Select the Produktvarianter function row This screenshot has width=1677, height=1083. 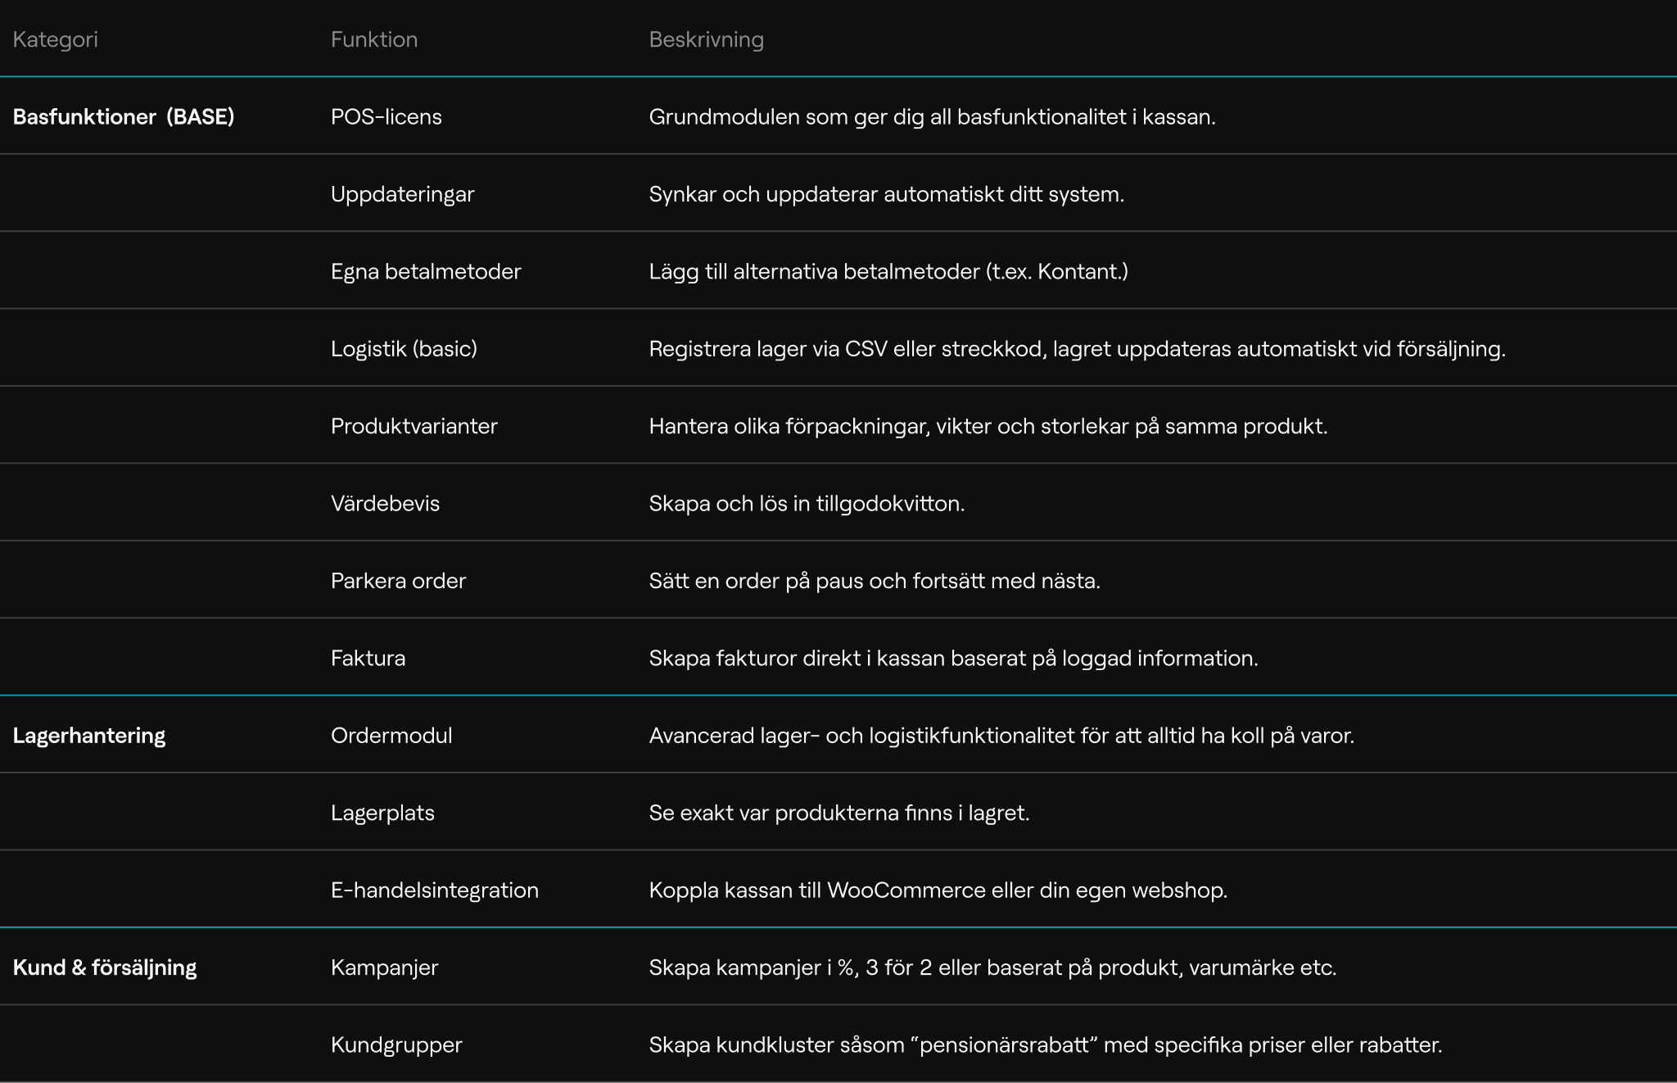(x=414, y=426)
